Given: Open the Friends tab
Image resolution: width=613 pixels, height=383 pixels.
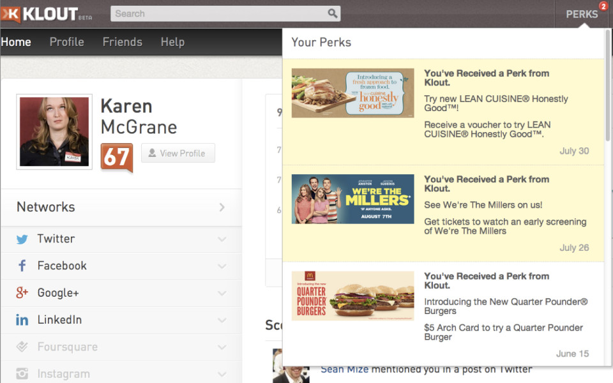Looking at the screenshot, I should click(x=123, y=42).
